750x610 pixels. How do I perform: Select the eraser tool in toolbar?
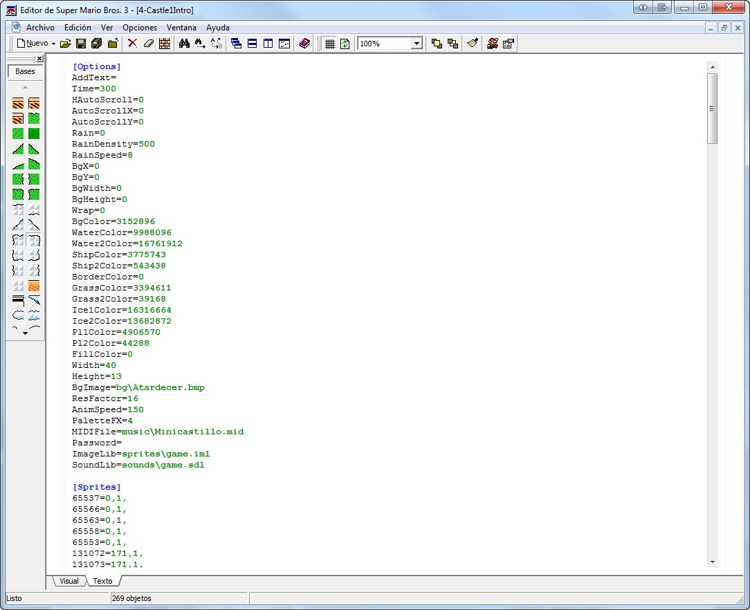pos(148,44)
